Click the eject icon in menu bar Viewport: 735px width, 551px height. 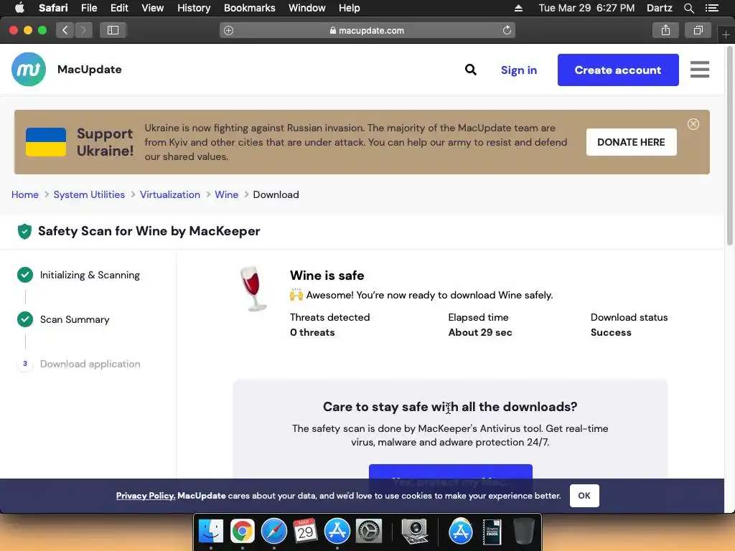click(518, 8)
